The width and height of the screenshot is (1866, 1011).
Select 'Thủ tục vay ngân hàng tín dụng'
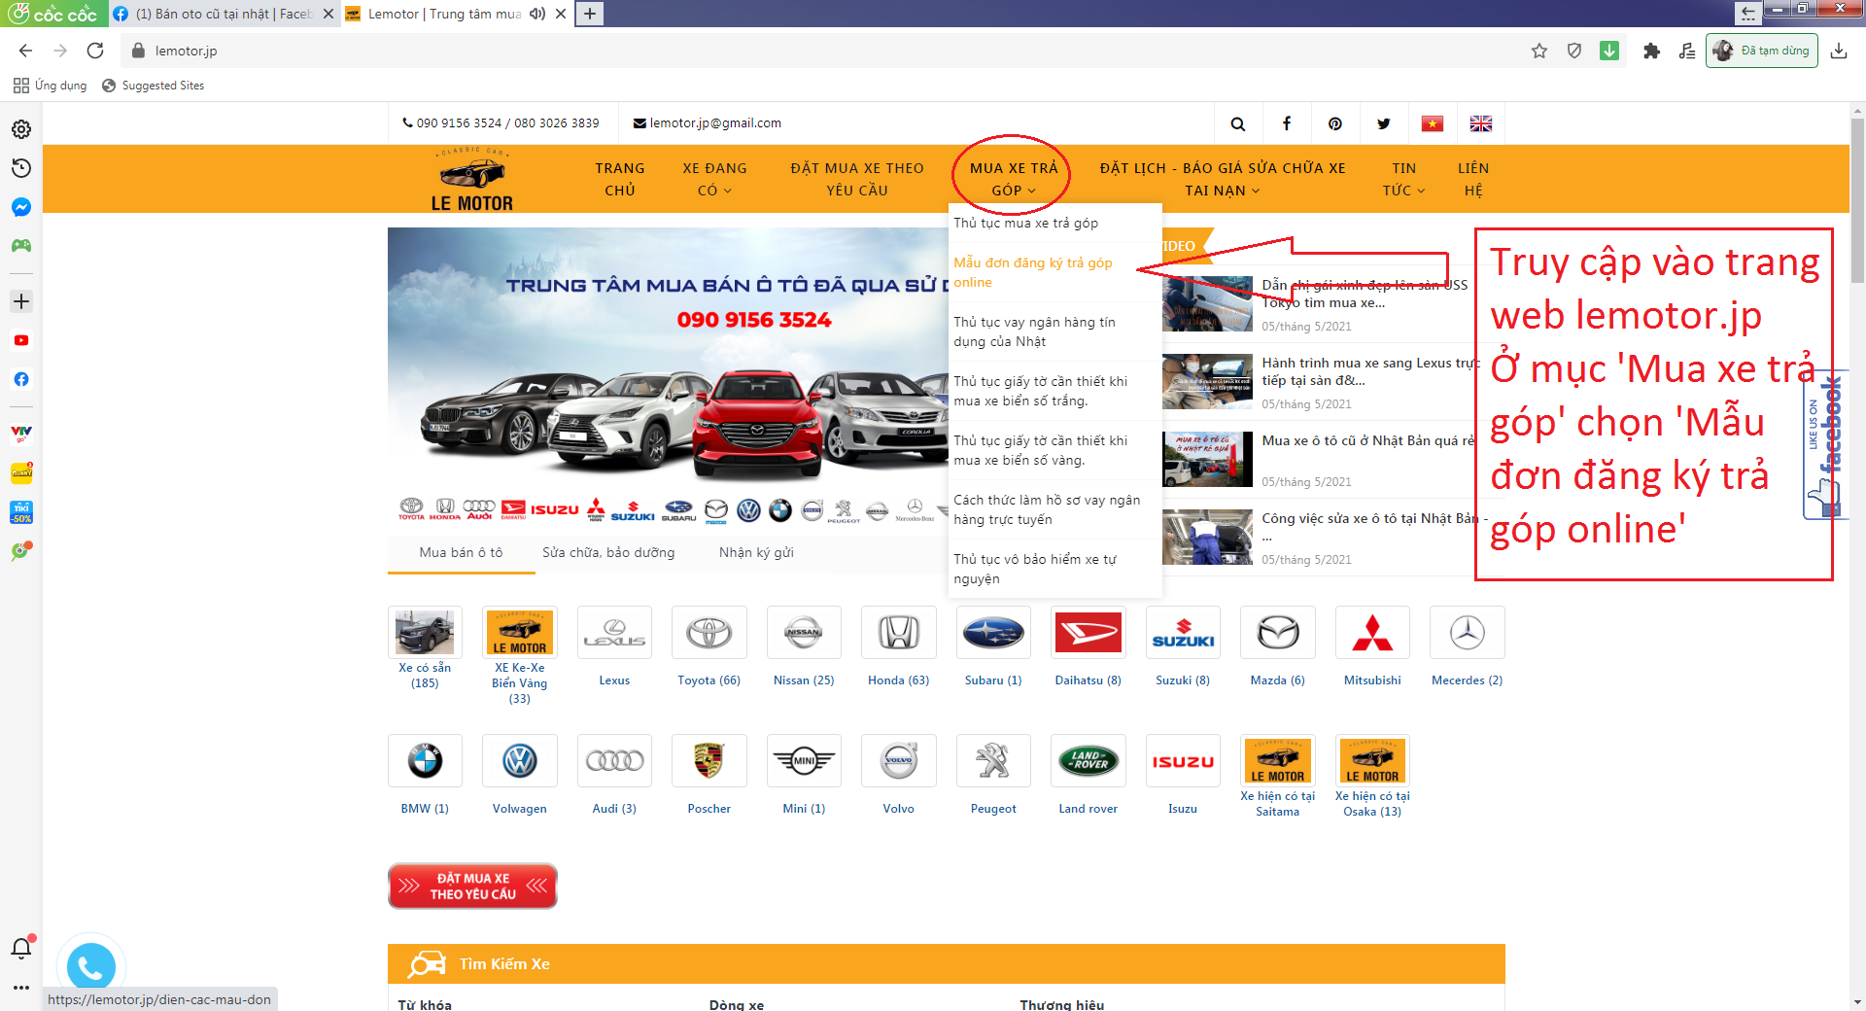[x=1035, y=331]
